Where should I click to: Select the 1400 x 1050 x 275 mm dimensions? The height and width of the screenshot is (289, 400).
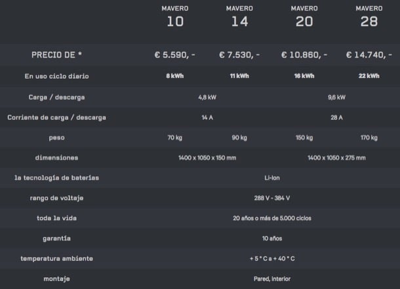click(x=336, y=158)
